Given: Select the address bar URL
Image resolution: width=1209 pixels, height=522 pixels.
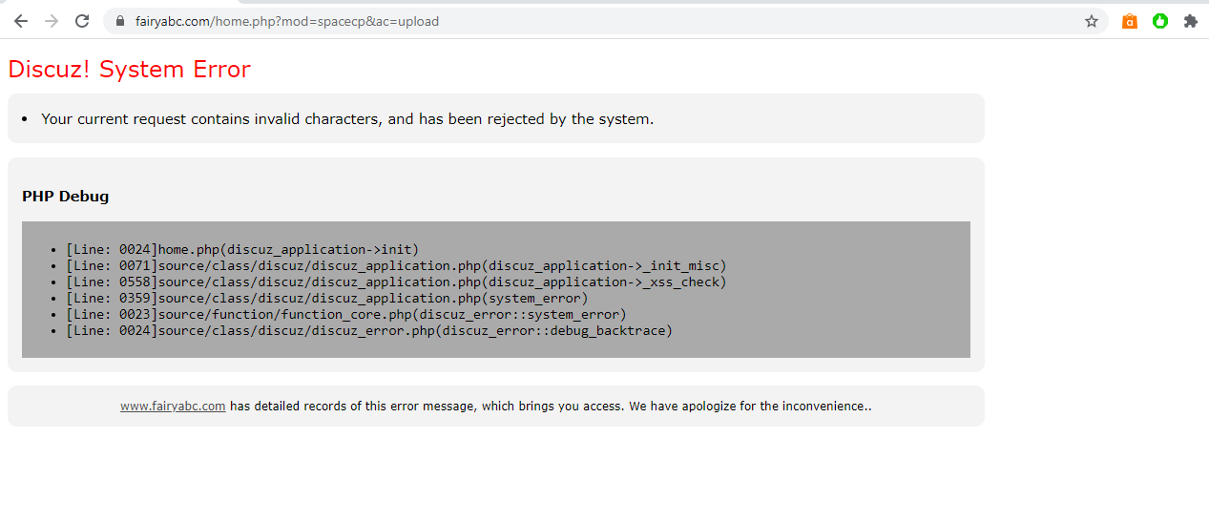Looking at the screenshot, I should click(287, 21).
